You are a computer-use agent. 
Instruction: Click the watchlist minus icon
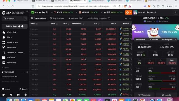tap(23, 72)
